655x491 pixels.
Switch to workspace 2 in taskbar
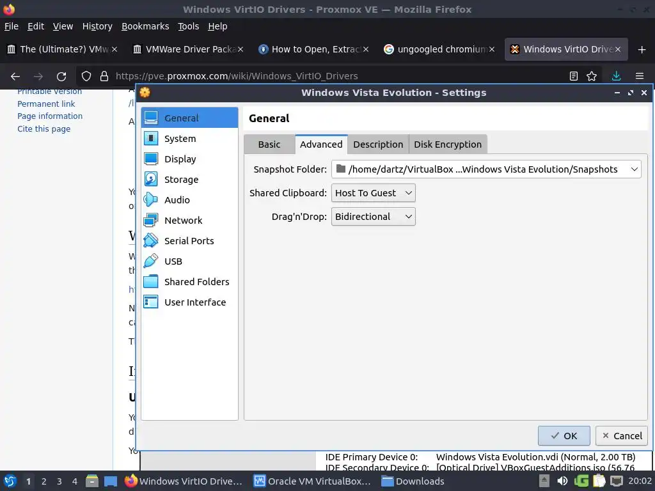point(44,481)
